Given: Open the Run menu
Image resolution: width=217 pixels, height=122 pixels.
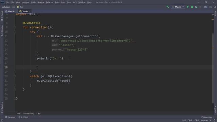Looking at the screenshot, I should pyautogui.click(x=63, y=2).
